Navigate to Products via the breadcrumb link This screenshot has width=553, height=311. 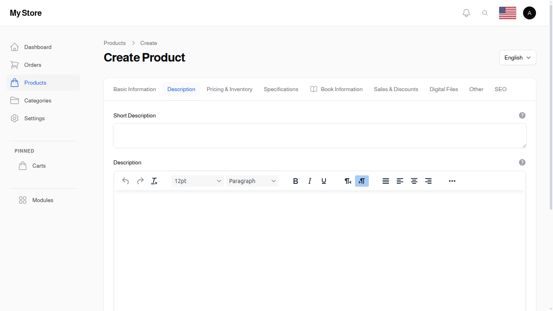(115, 43)
